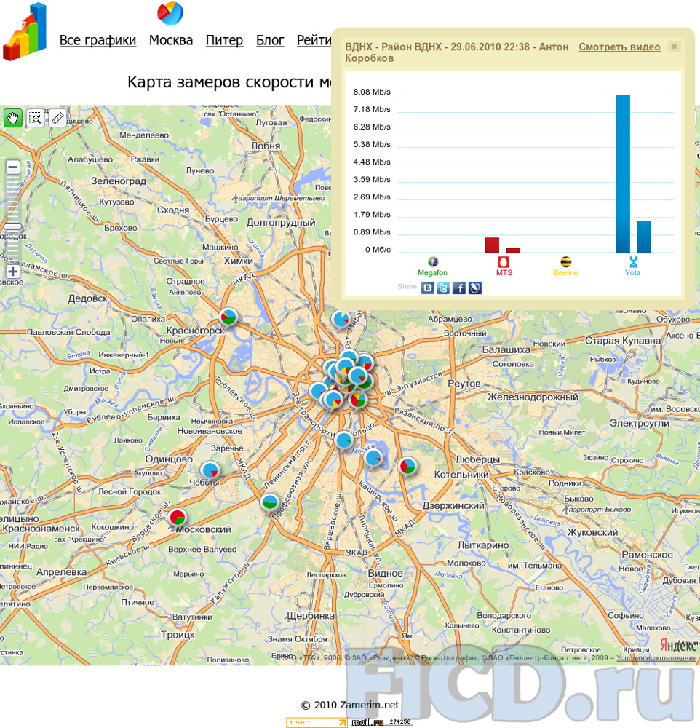This screenshot has height=728, width=700.
Task: Switch to the Питер city link
Action: tap(224, 40)
